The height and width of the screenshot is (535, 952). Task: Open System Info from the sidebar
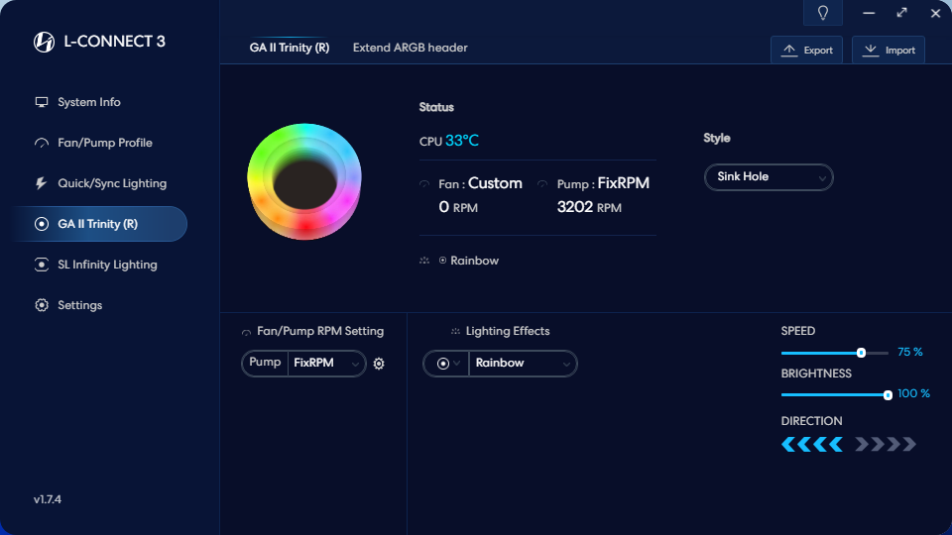pyautogui.click(x=89, y=102)
